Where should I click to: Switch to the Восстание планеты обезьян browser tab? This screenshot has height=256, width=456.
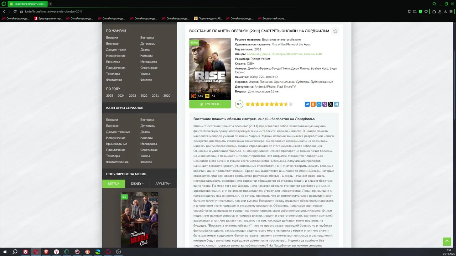[27, 4]
